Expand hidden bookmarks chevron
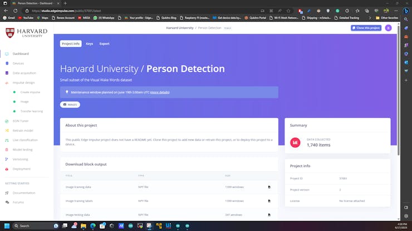This screenshot has width=412, height=231. tap(370, 18)
